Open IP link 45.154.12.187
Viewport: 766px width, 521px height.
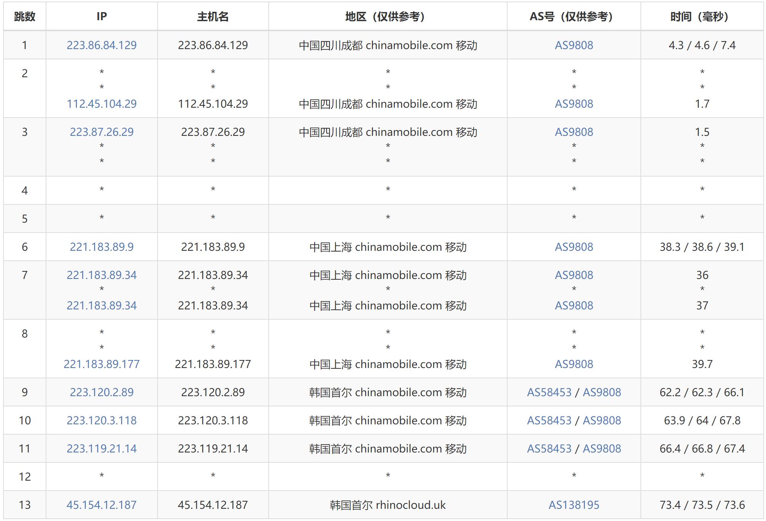(102, 505)
